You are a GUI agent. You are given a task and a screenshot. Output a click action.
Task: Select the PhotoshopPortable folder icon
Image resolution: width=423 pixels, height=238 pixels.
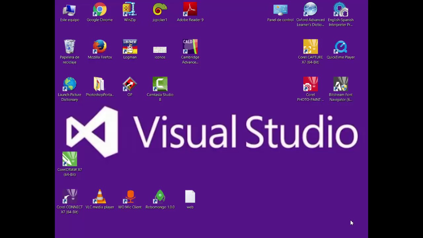(x=100, y=84)
